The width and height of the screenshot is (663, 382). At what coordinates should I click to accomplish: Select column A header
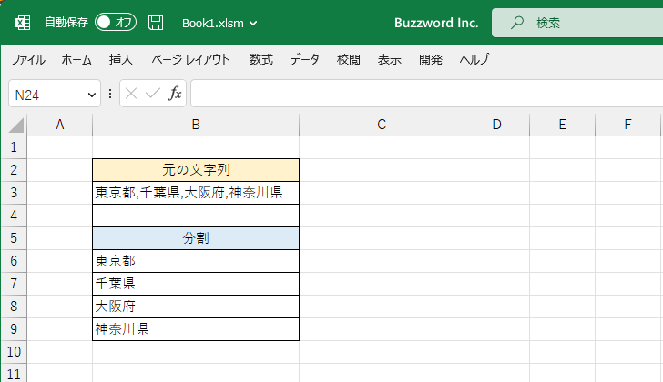59,125
